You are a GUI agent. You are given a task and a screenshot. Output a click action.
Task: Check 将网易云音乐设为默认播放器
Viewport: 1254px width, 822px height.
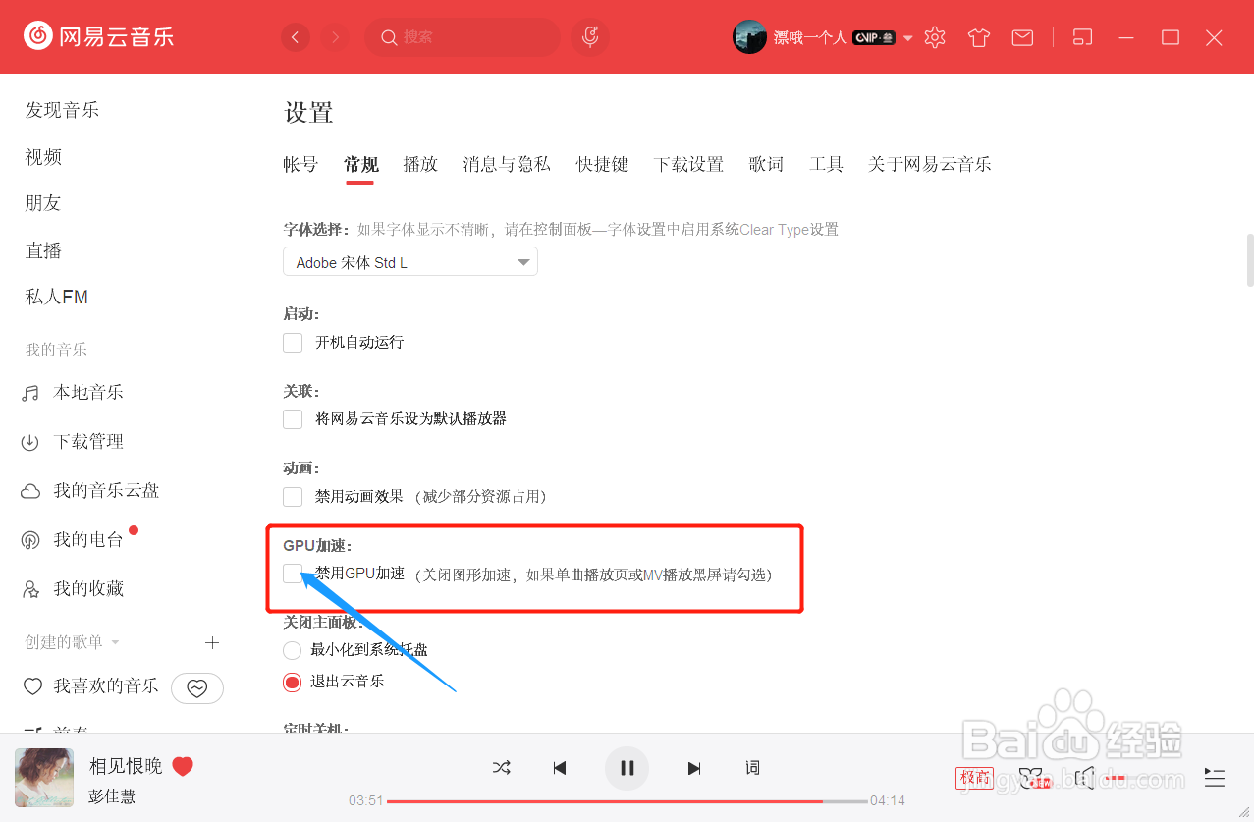tap(293, 419)
